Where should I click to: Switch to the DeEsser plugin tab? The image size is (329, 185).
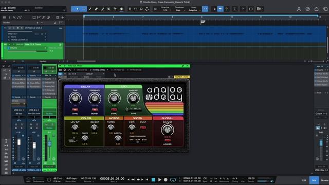(x=81, y=70)
